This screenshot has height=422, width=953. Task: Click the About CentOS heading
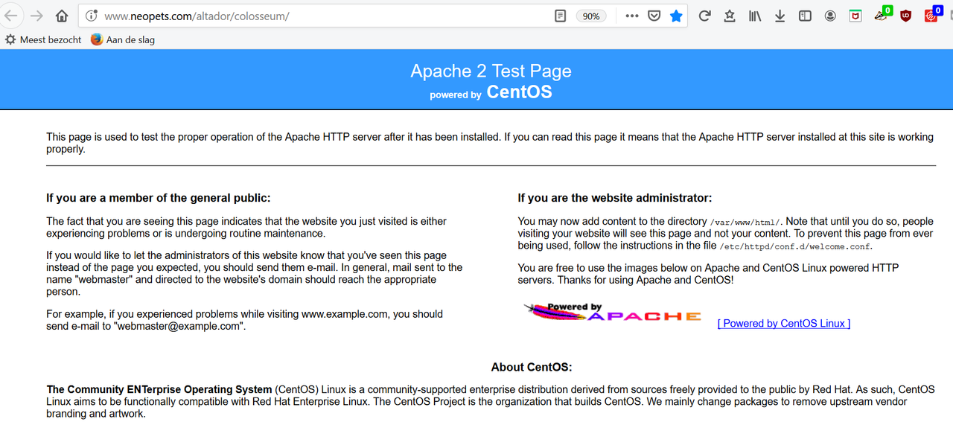(x=532, y=367)
